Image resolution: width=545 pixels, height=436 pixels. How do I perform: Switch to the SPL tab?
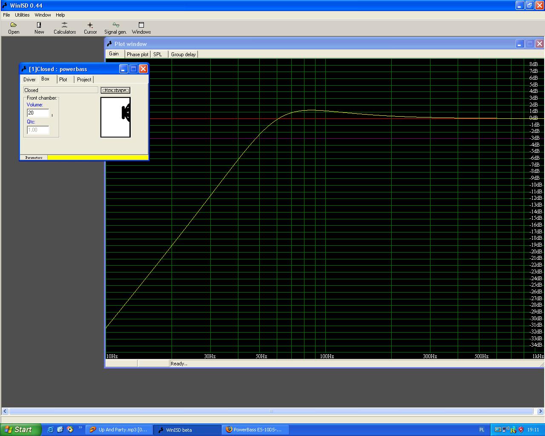click(x=158, y=54)
